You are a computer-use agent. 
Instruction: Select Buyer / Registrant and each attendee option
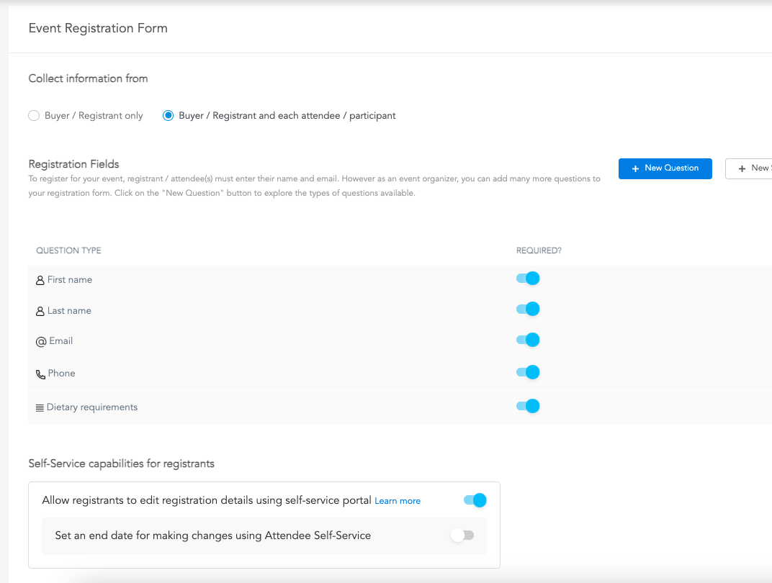tap(169, 116)
